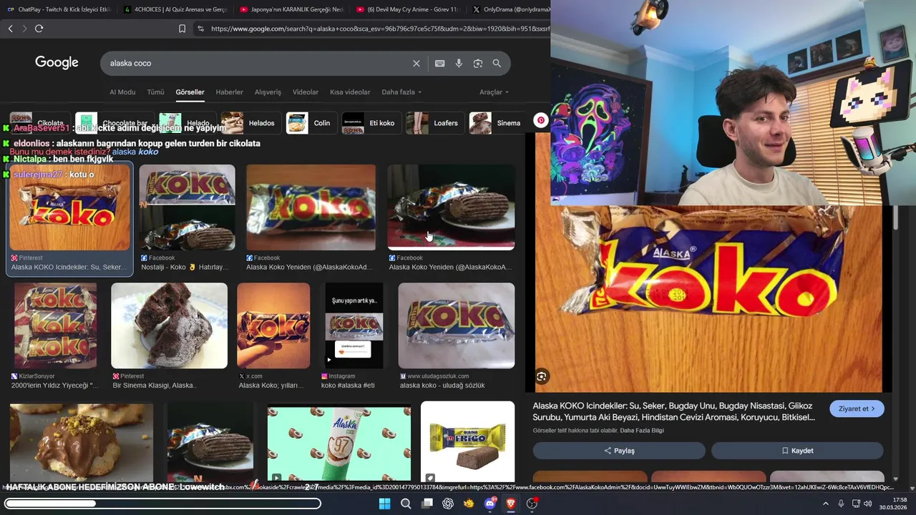Open the Kısa videolar tab
916x515 pixels.
point(350,92)
